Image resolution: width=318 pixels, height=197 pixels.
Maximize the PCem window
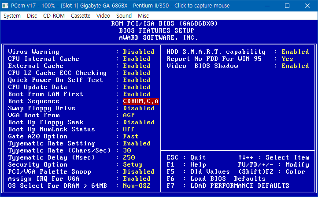287,6
